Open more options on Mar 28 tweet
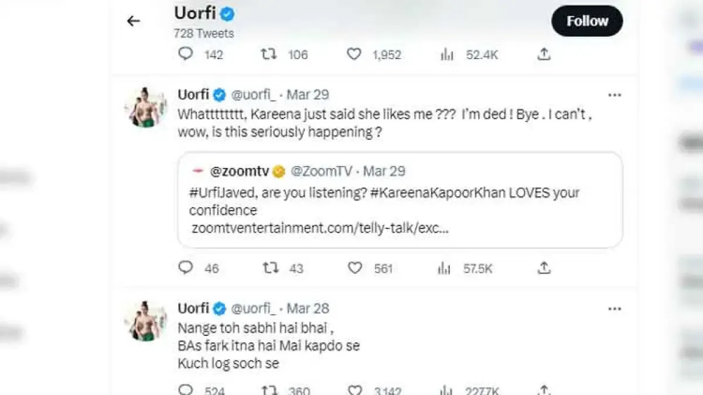 pyautogui.click(x=614, y=308)
